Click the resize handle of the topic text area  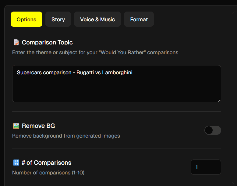point(219,100)
